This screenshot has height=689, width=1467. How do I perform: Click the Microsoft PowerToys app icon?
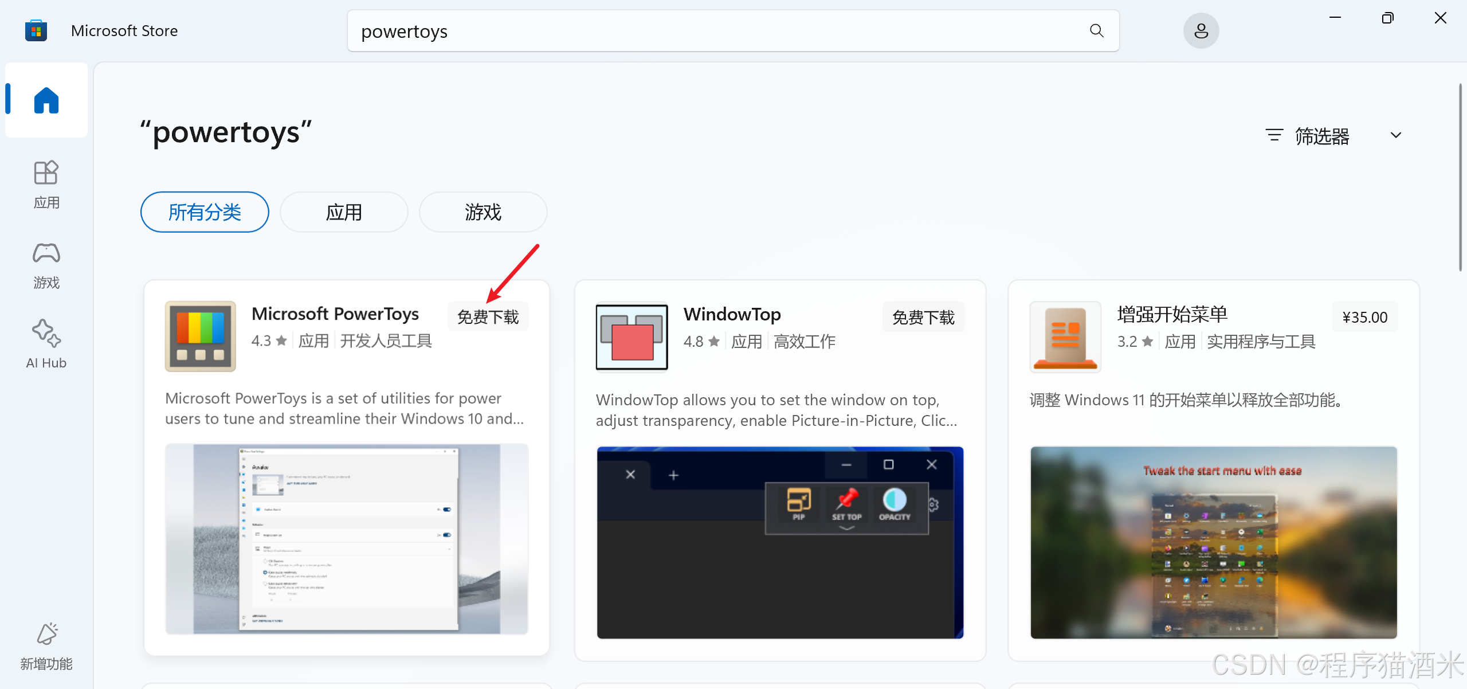coord(201,336)
